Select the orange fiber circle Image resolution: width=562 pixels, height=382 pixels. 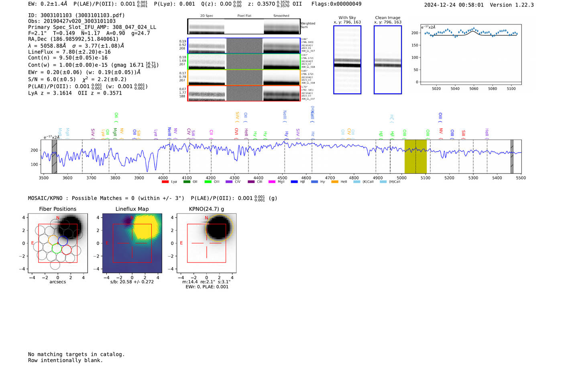coord(53,240)
